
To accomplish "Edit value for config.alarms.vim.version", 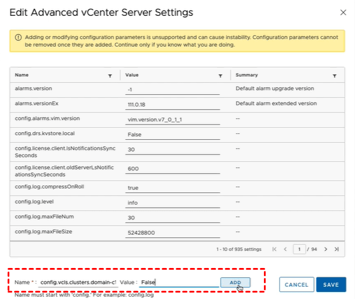I will (x=172, y=120).
